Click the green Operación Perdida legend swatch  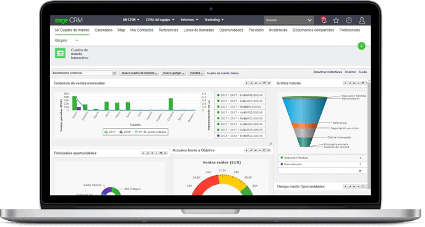coord(281,158)
